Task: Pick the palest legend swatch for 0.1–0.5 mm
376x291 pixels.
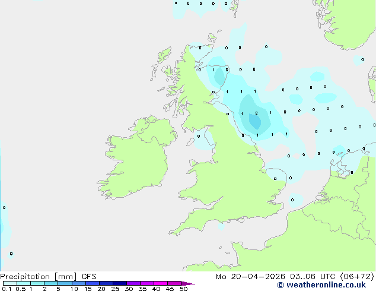Action: coord(10,283)
